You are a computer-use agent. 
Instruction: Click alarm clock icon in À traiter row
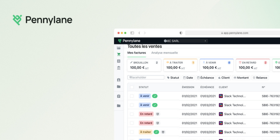pyautogui.click(x=163, y=132)
